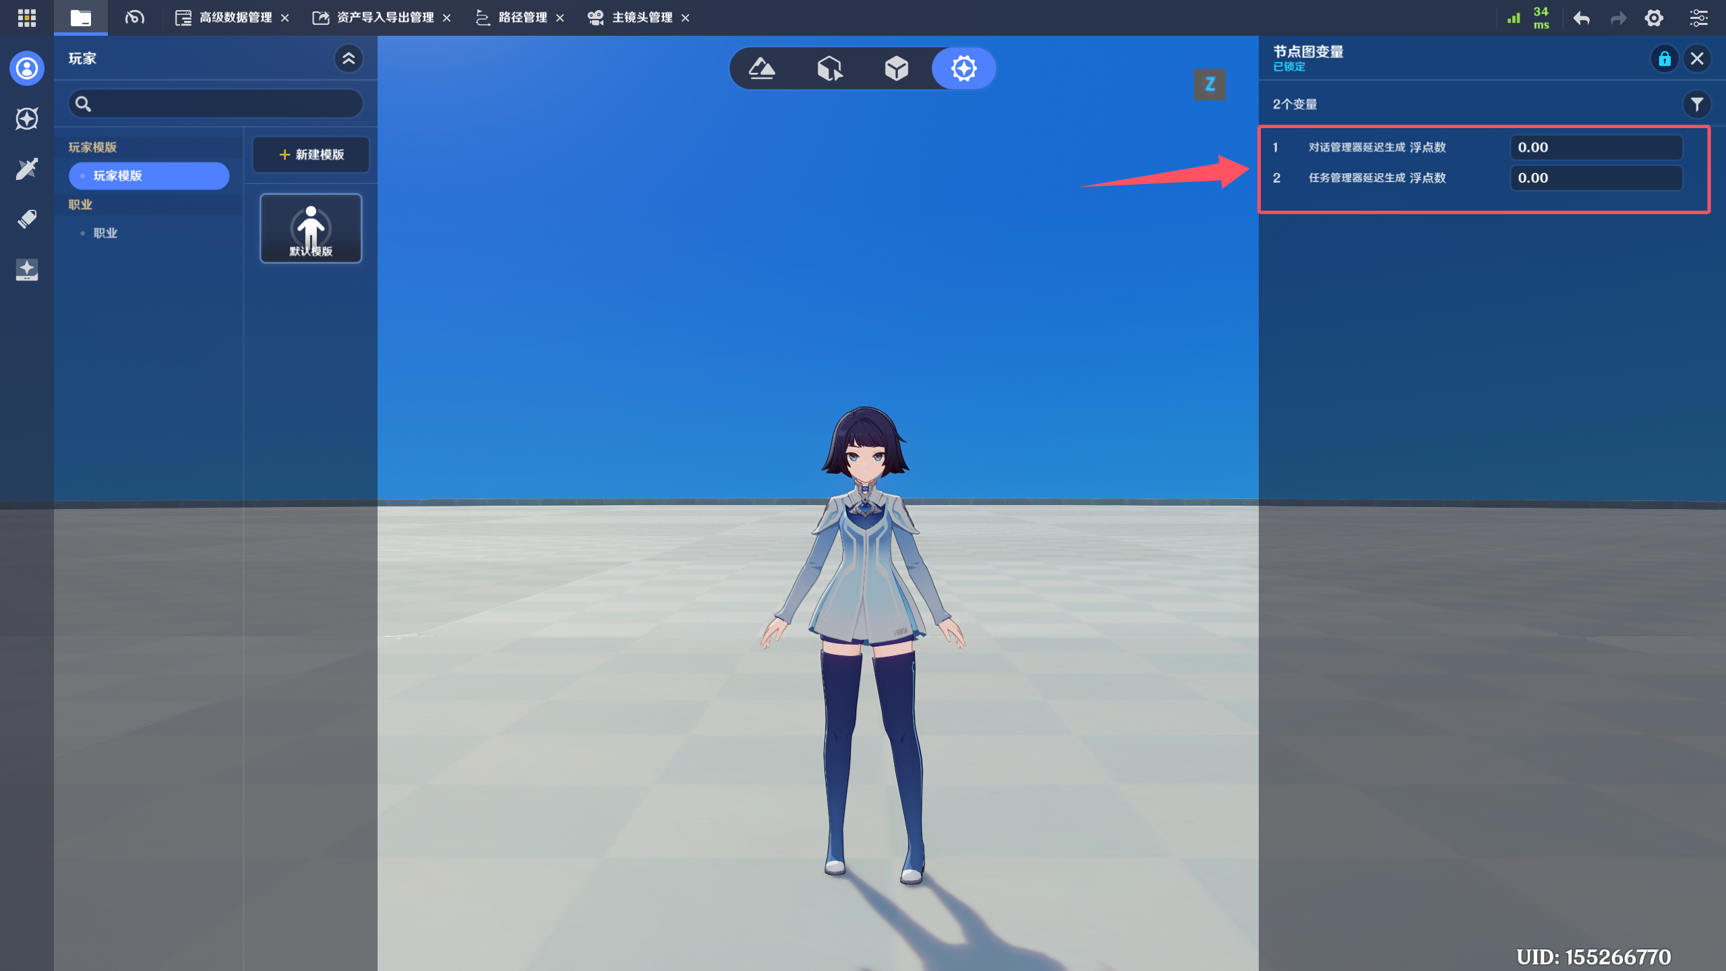1726x971 pixels.
Task: Click the sword icon in left sidebar
Action: 27,169
